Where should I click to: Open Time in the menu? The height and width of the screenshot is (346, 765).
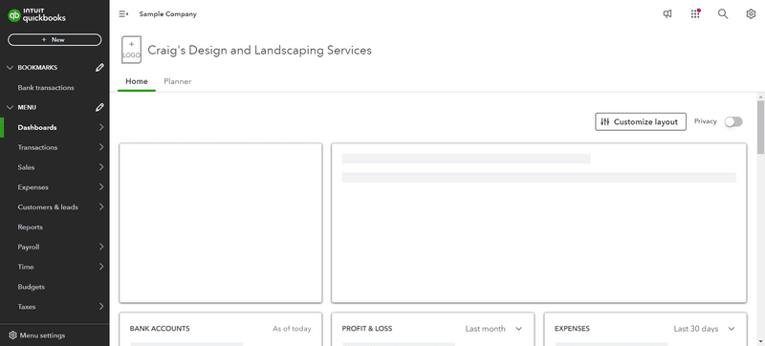click(x=26, y=267)
